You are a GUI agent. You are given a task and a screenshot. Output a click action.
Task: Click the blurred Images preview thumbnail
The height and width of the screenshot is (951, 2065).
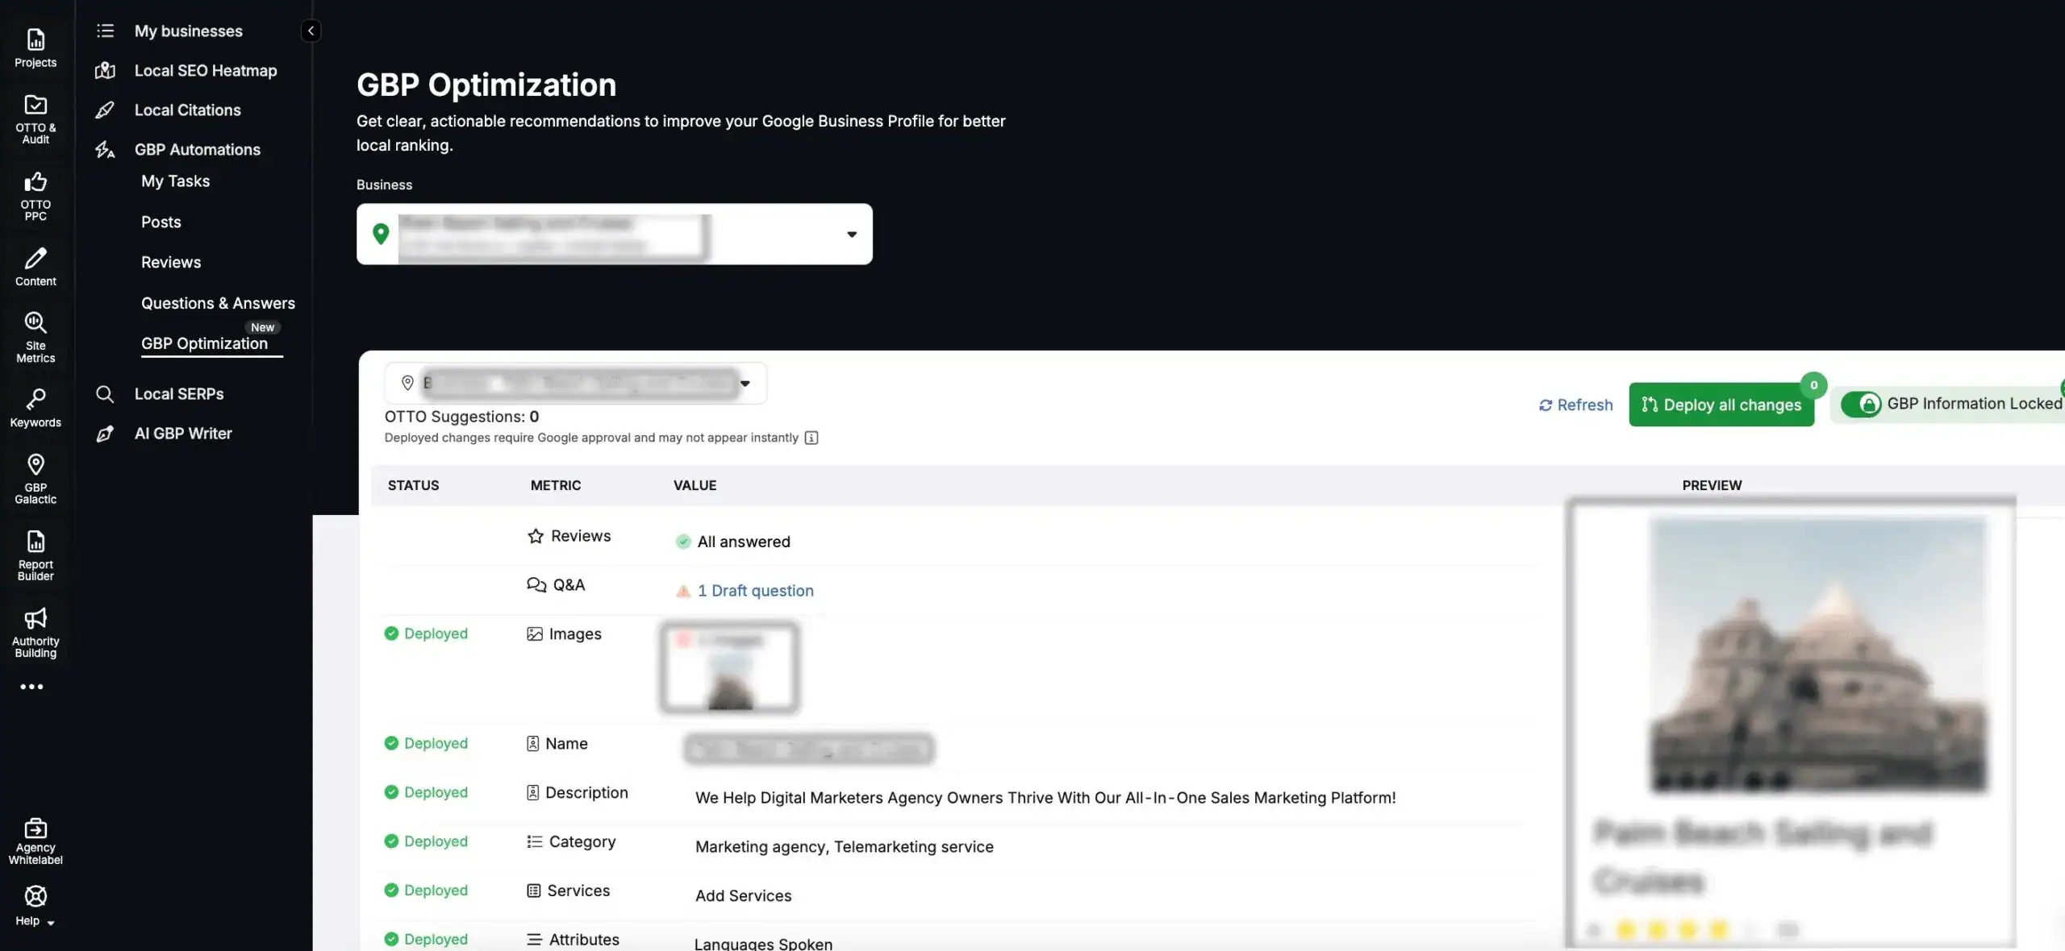pos(729,668)
